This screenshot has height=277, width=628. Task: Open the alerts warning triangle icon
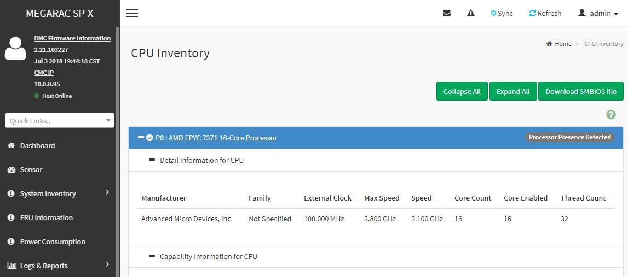pyautogui.click(x=471, y=13)
